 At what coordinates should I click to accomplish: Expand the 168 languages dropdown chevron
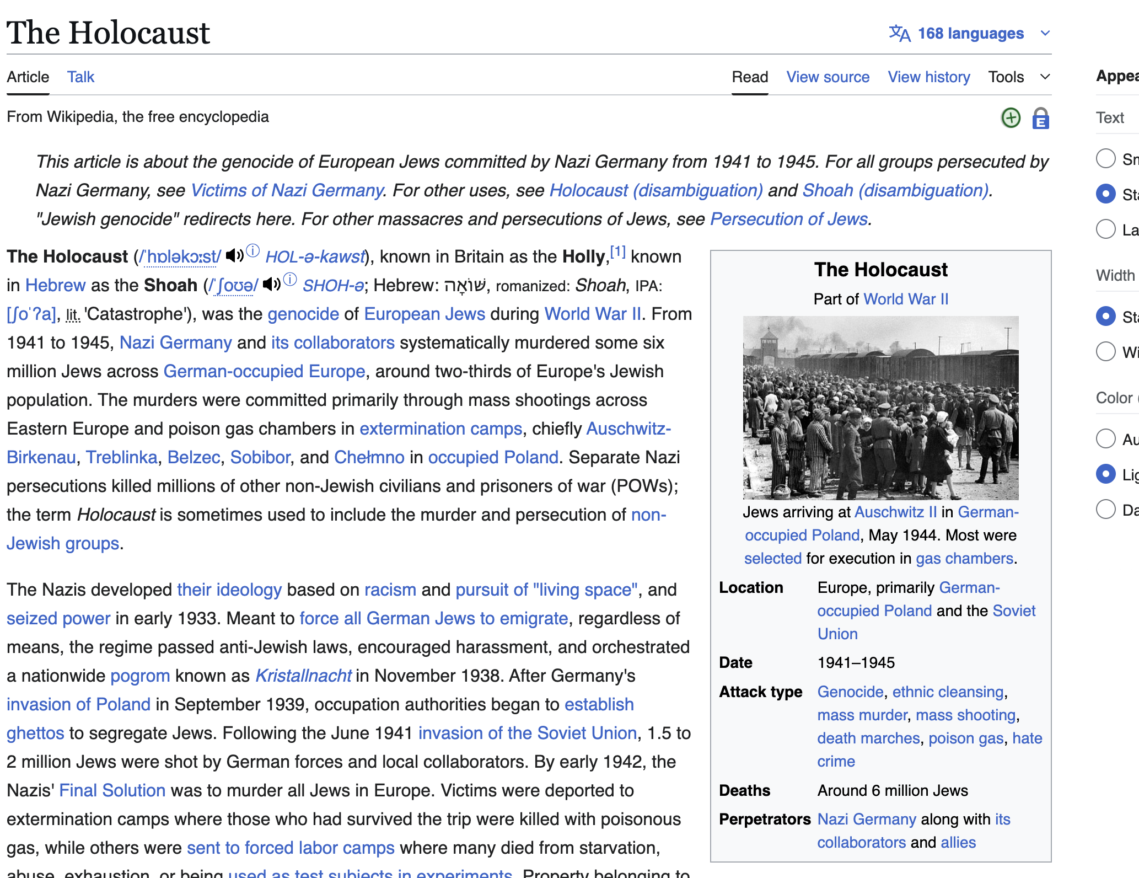click(x=1045, y=33)
